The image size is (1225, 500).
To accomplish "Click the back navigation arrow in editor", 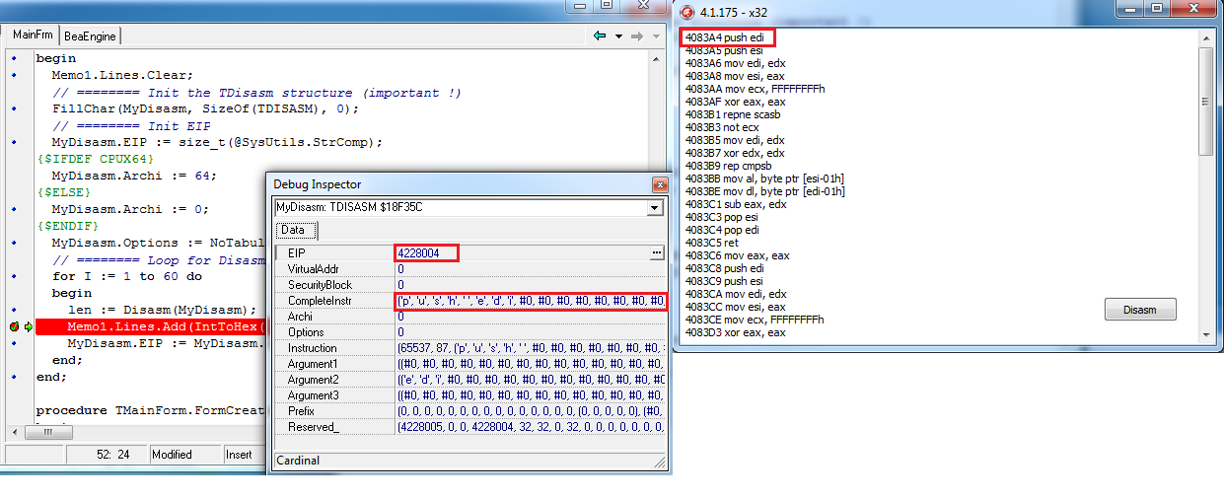I will coord(599,36).
